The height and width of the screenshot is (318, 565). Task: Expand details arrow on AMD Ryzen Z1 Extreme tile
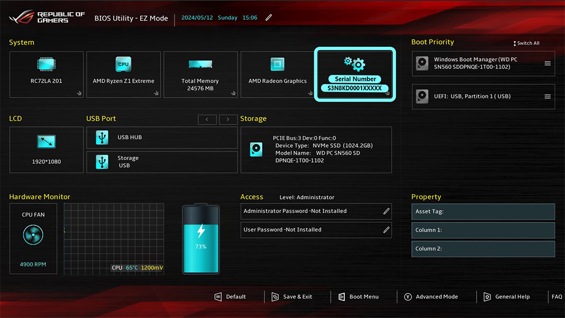[x=156, y=93]
